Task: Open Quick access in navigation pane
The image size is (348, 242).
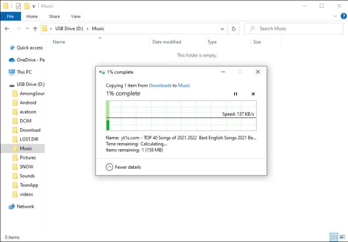Action: click(x=30, y=48)
